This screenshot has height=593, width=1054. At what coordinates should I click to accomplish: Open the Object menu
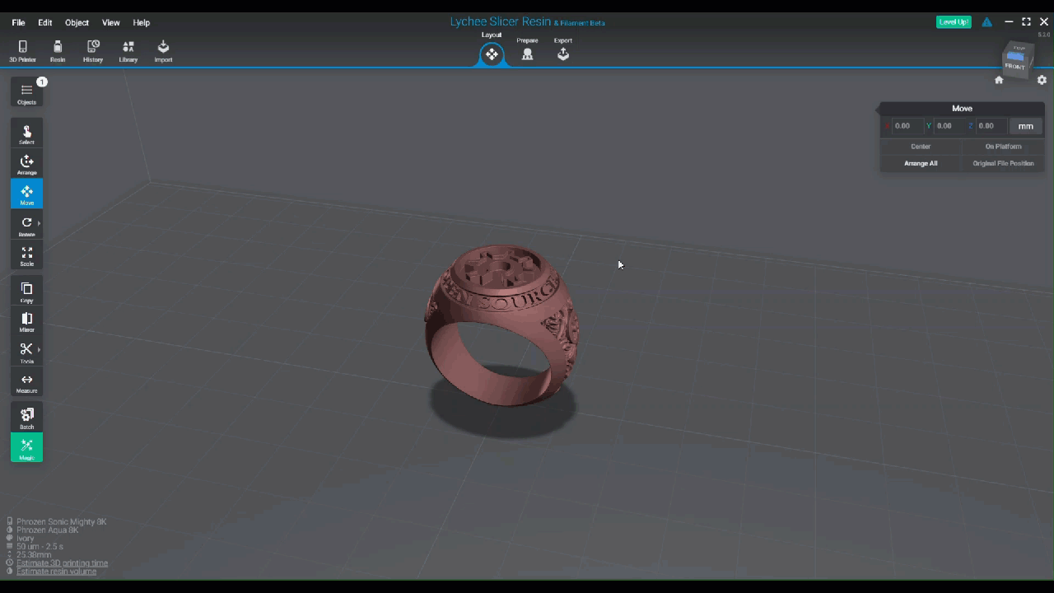pos(76,22)
